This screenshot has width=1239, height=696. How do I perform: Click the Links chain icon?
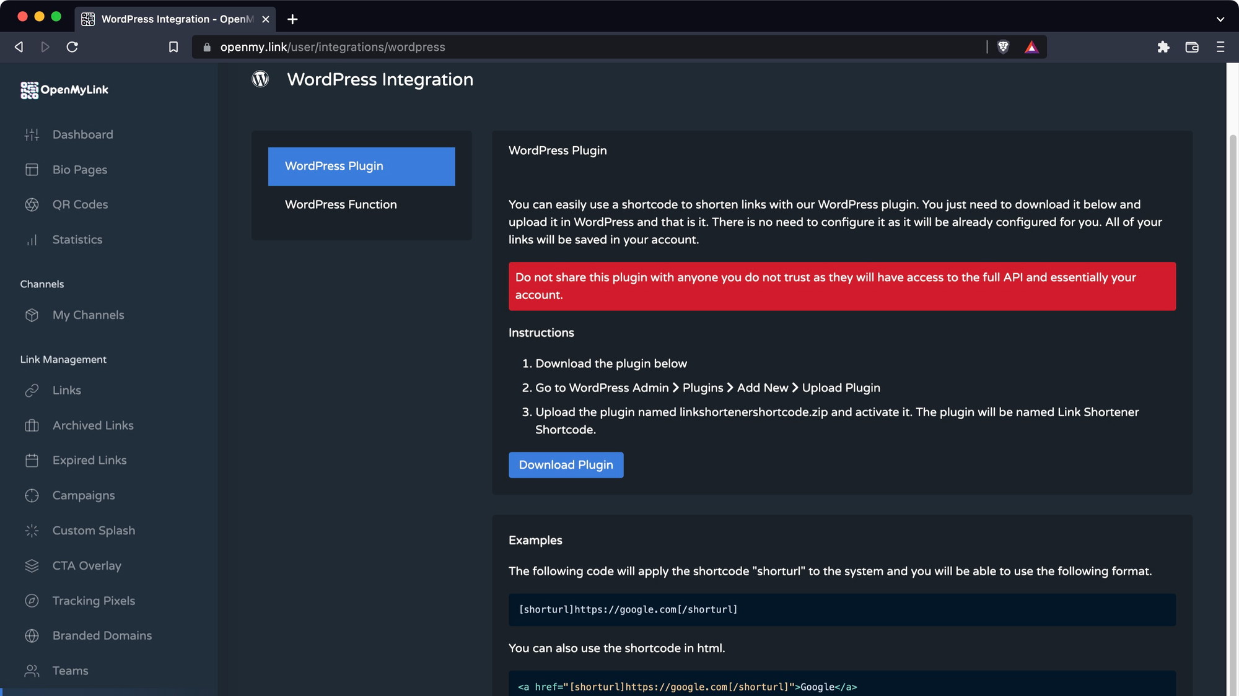click(x=32, y=391)
